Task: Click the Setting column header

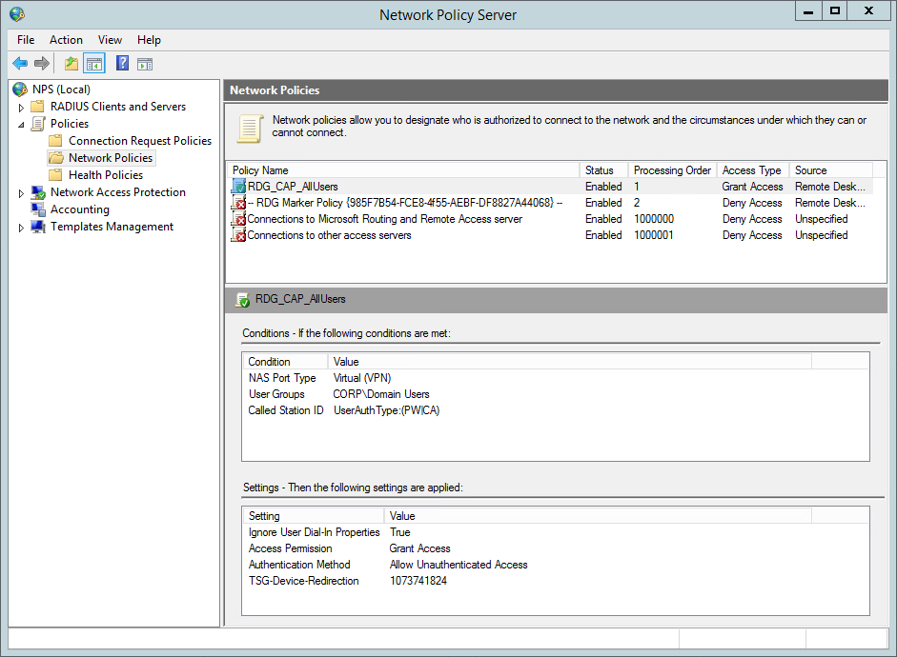Action: coord(314,516)
